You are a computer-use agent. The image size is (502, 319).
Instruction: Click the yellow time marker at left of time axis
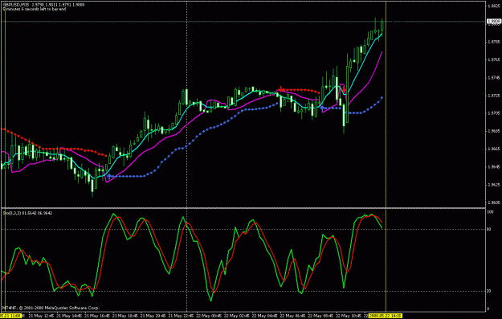pyautogui.click(x=10, y=316)
